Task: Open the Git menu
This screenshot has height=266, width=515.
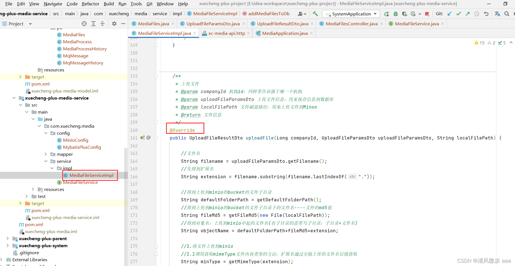Action: click(x=149, y=4)
